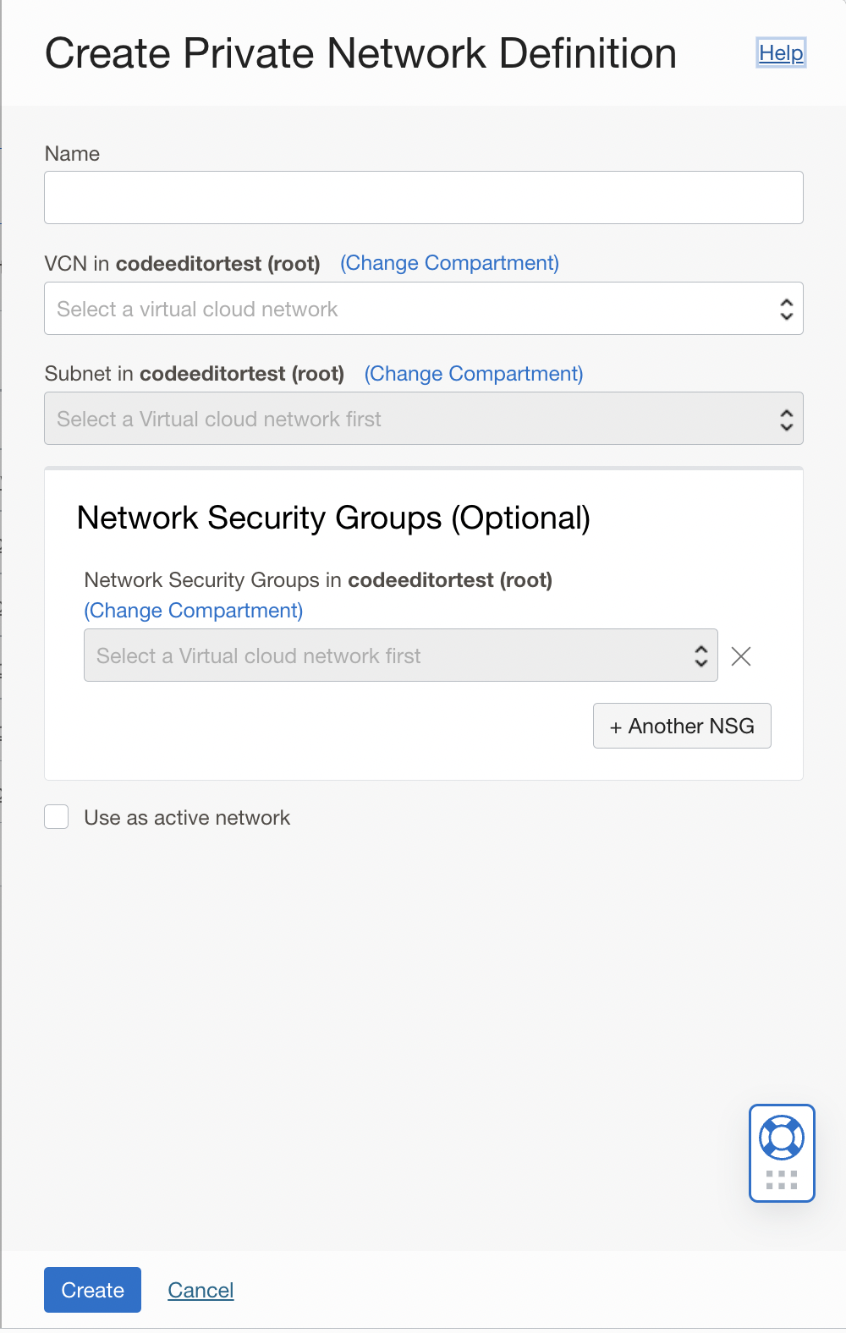This screenshot has height=1333, width=846.
Task: Remove the NSG selector using the X icon
Action: 741,656
